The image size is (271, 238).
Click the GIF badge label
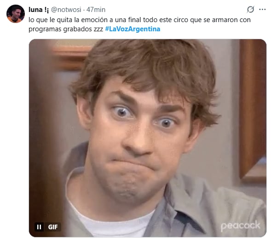click(53, 227)
